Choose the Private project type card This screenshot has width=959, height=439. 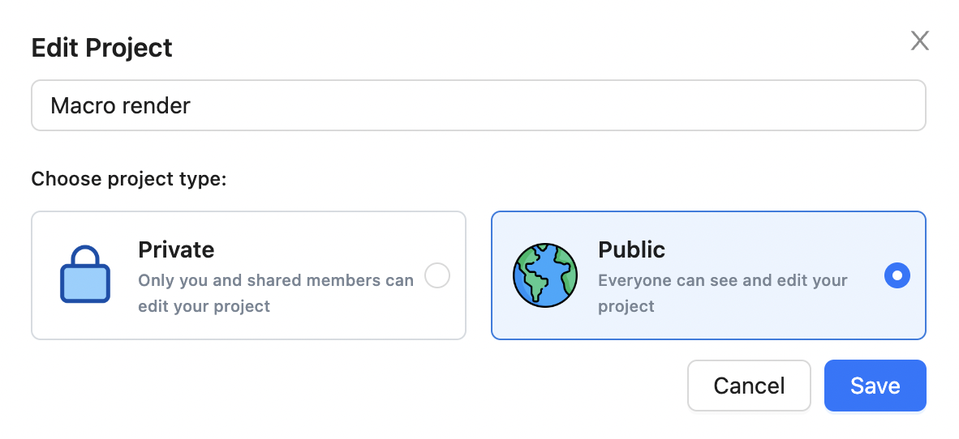pos(248,275)
